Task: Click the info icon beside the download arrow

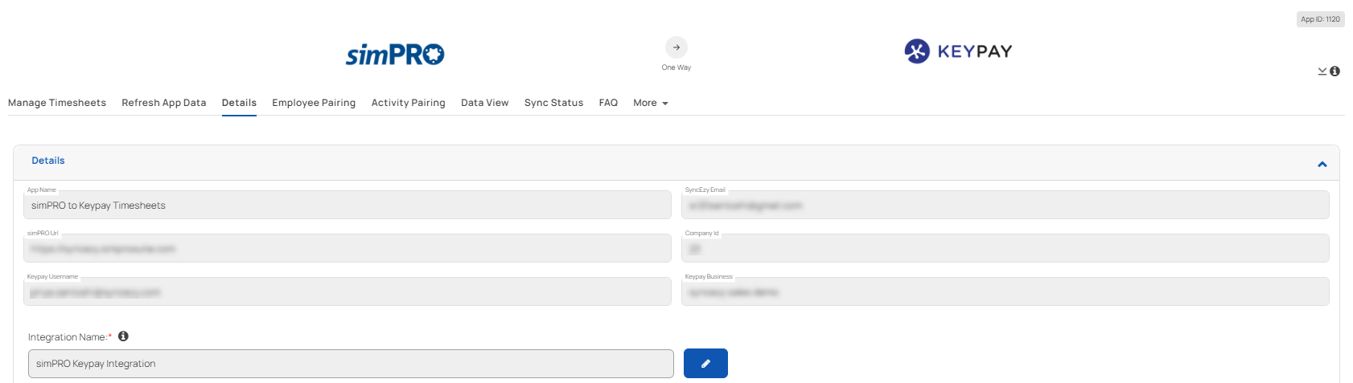Action: pos(1334,71)
